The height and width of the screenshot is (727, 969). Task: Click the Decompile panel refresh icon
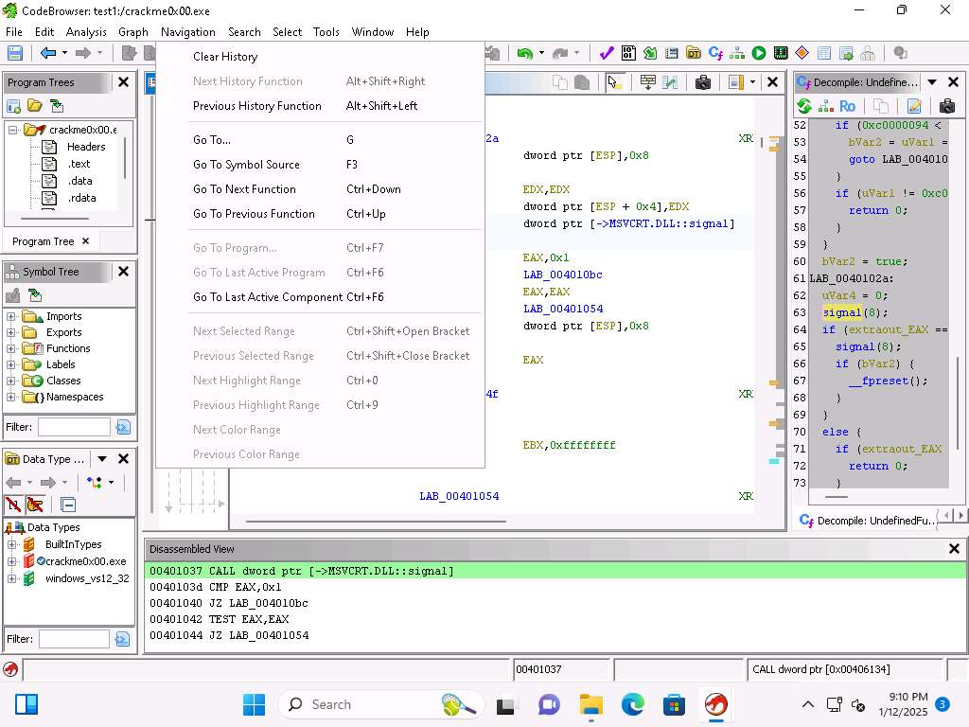(x=804, y=106)
